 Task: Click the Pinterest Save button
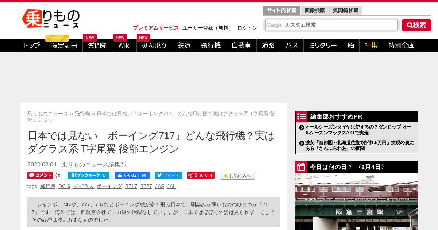(201, 175)
